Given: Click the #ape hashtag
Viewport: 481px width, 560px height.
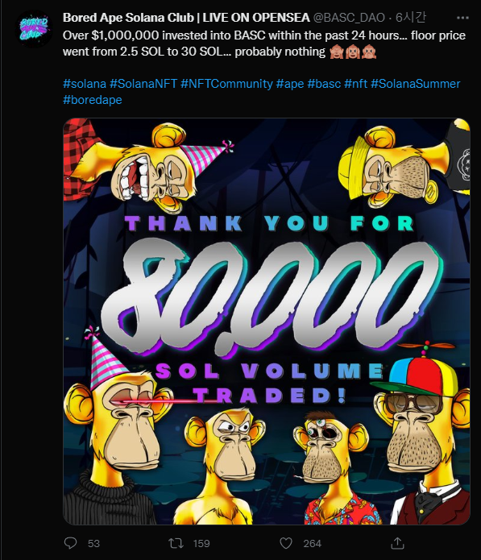Looking at the screenshot, I should point(290,84).
